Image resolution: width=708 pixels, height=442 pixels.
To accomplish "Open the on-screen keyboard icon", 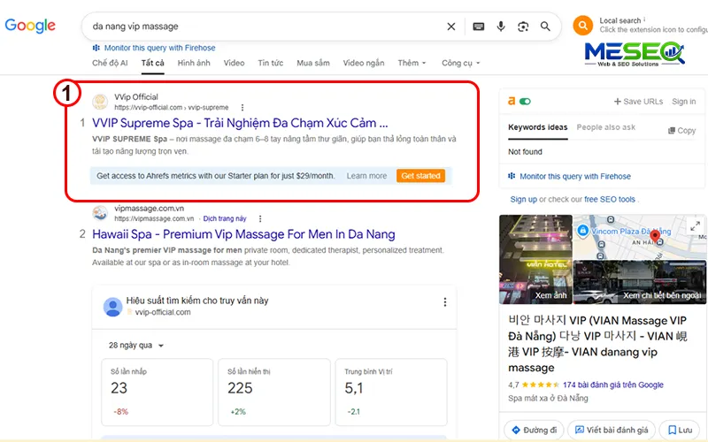I will (479, 27).
